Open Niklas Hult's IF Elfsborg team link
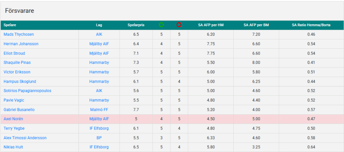Viewport: 344px width, 152px height. pos(99,147)
